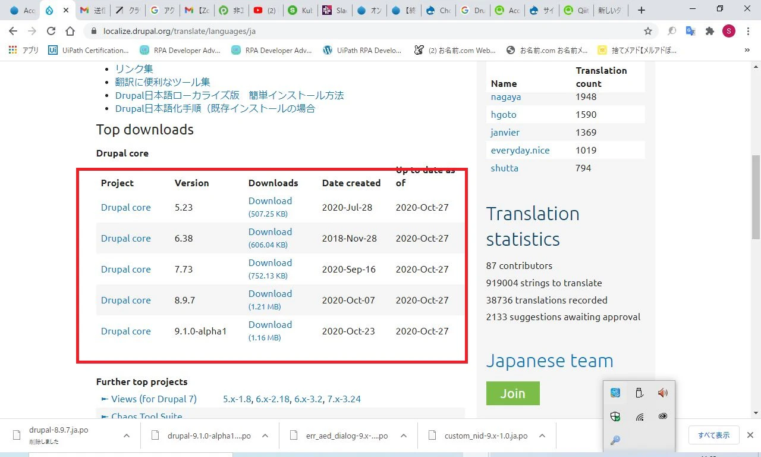The image size is (761, 457).
Task: Switch to the YouTube (2) tab
Action: tap(265, 10)
